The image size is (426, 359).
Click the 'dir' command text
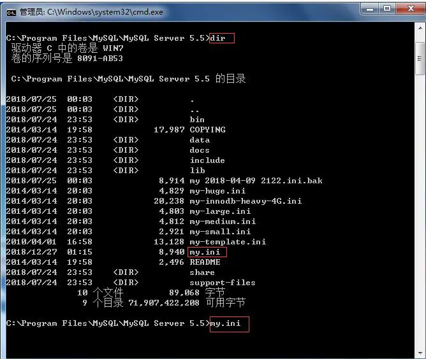[217, 38]
